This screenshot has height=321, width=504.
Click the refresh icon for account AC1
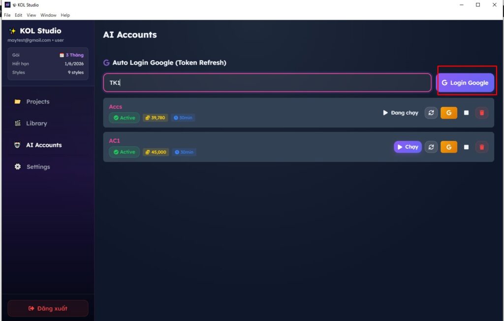pos(431,147)
